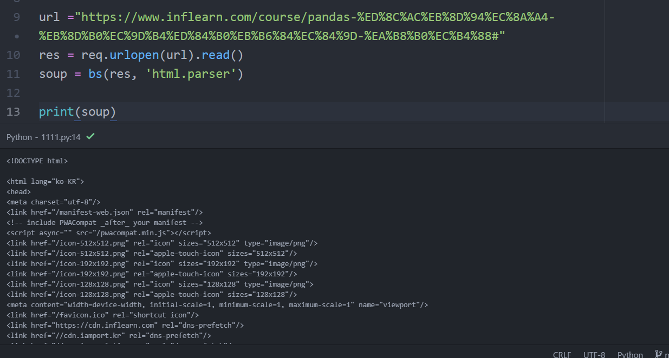Click the cdn.iamport.kr dns-prefetch line
Viewport: 669px width, 358px height.
tap(109, 335)
